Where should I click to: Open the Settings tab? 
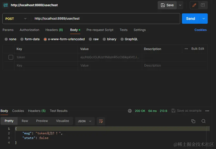[140, 30]
